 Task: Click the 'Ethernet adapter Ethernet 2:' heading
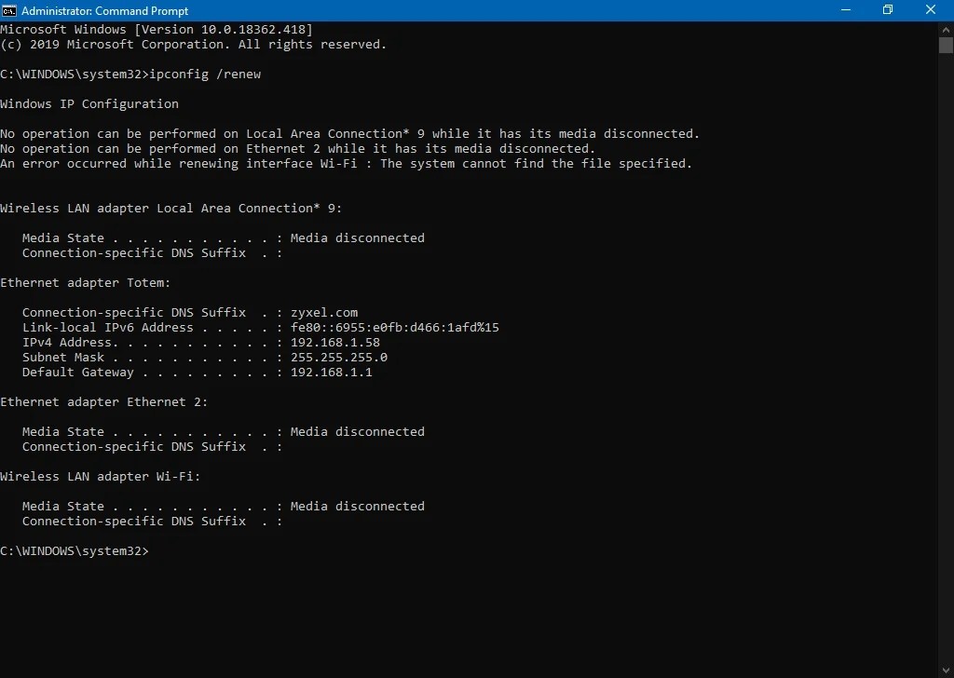point(104,402)
